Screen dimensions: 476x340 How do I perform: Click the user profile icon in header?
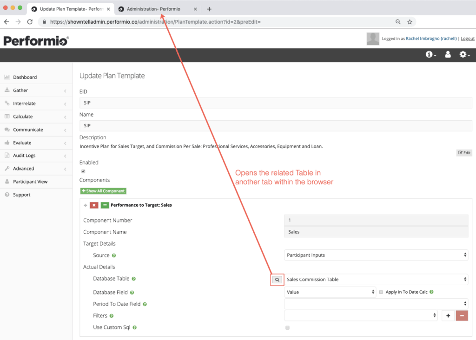click(x=448, y=54)
